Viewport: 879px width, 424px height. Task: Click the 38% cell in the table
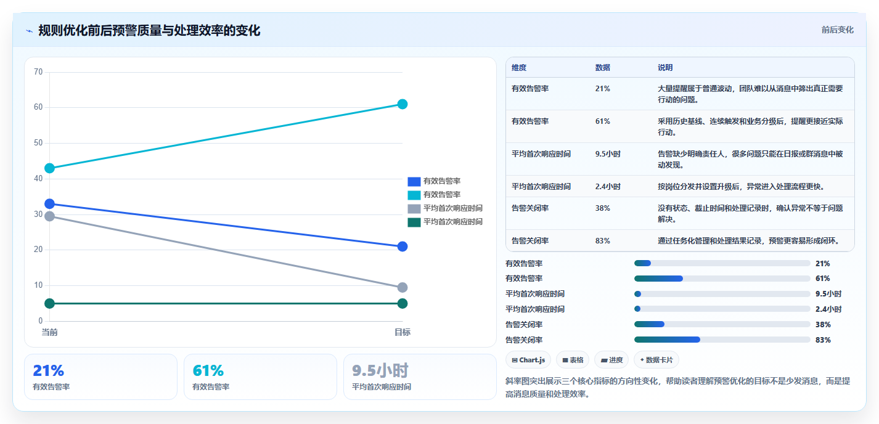point(603,208)
